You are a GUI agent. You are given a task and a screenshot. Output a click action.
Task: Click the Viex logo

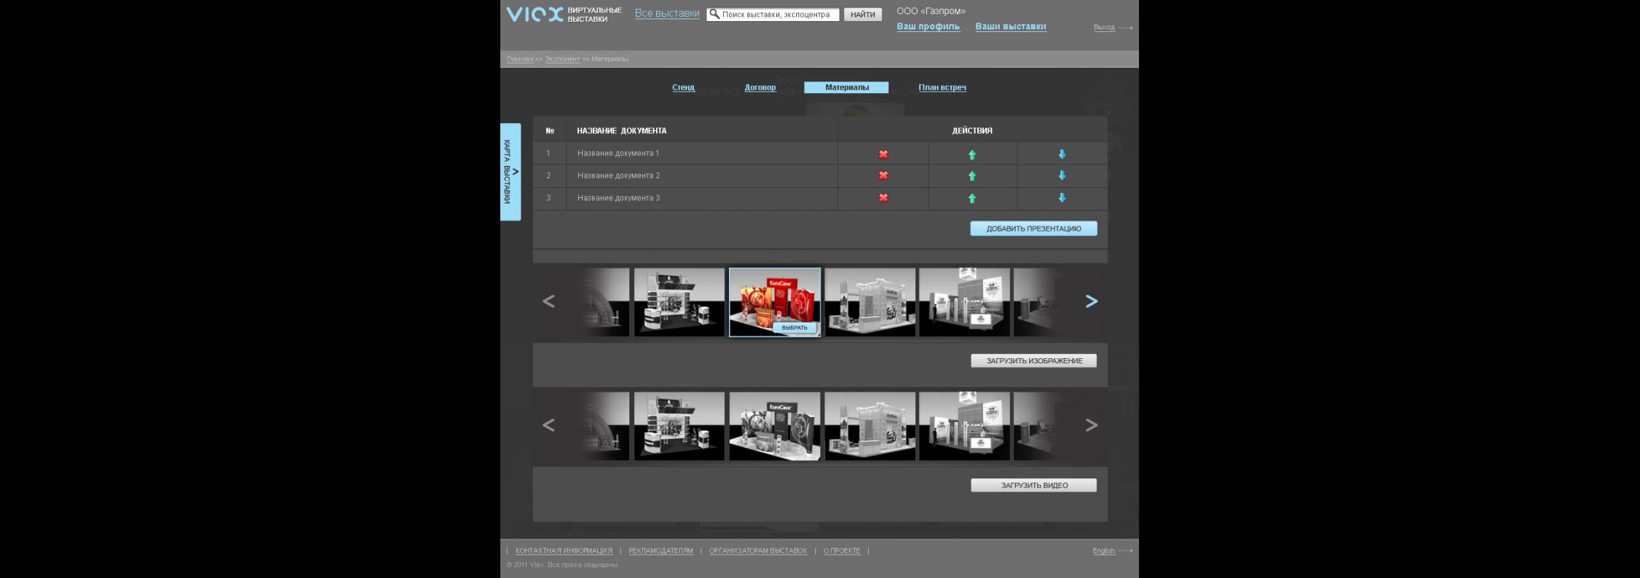535,15
